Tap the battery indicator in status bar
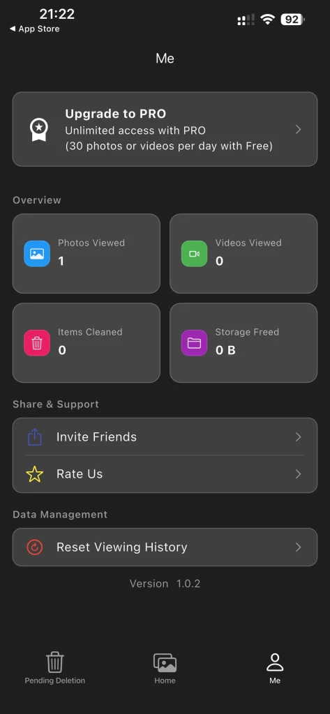Viewport: 330px width, 714px height. click(x=292, y=19)
